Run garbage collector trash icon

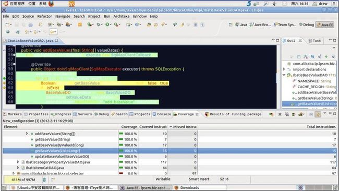(x=44, y=180)
